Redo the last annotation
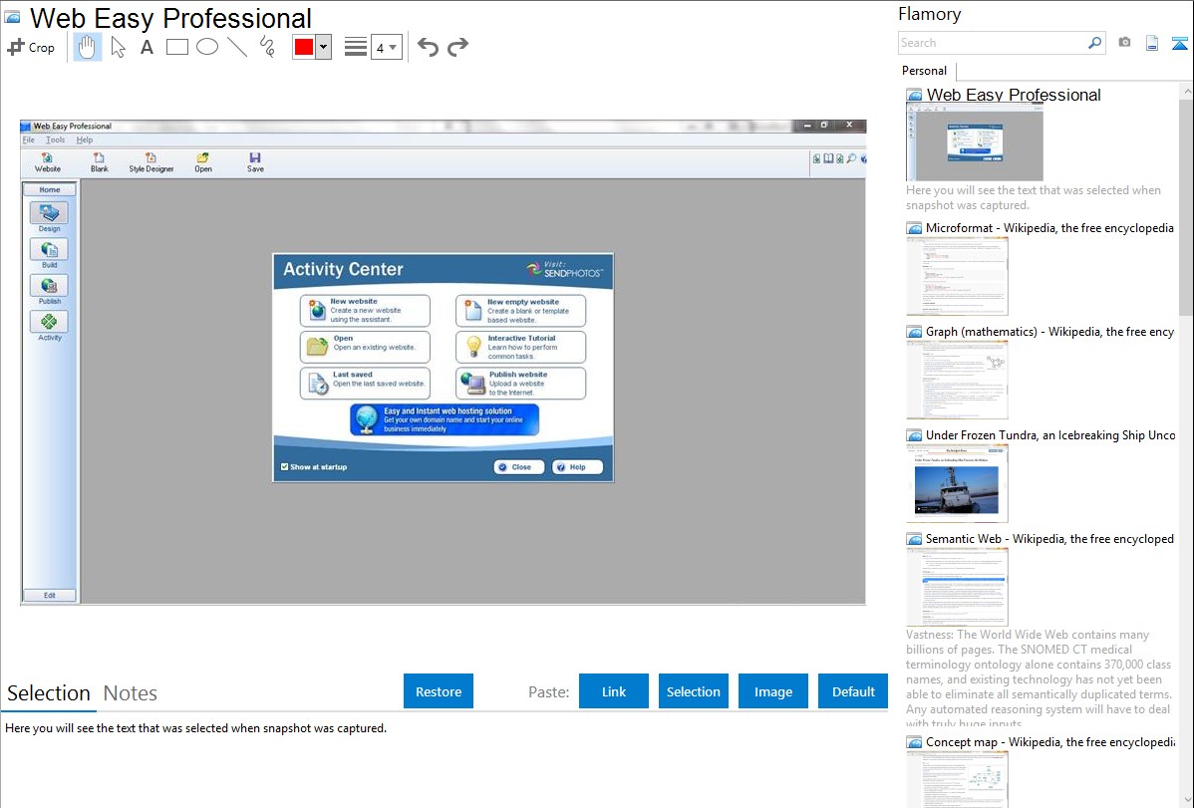The height and width of the screenshot is (808, 1194). click(457, 47)
